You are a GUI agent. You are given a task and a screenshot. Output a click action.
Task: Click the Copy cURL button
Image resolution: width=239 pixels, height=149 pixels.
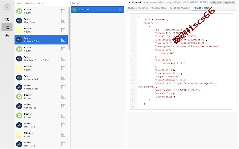tap(229, 3)
